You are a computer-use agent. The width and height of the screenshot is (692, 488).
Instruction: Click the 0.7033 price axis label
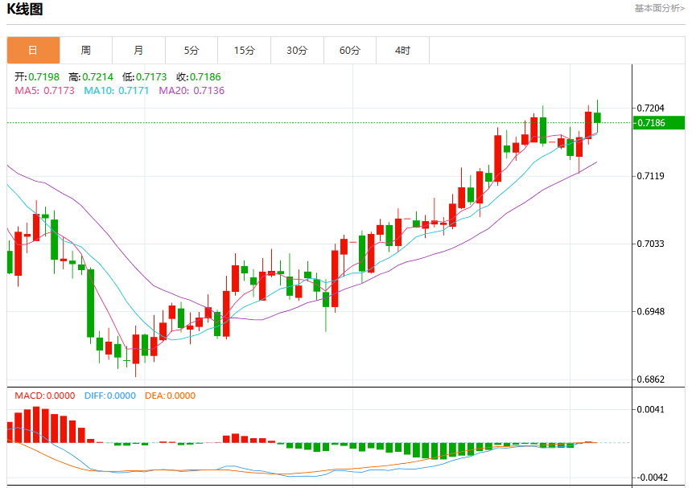coord(650,244)
